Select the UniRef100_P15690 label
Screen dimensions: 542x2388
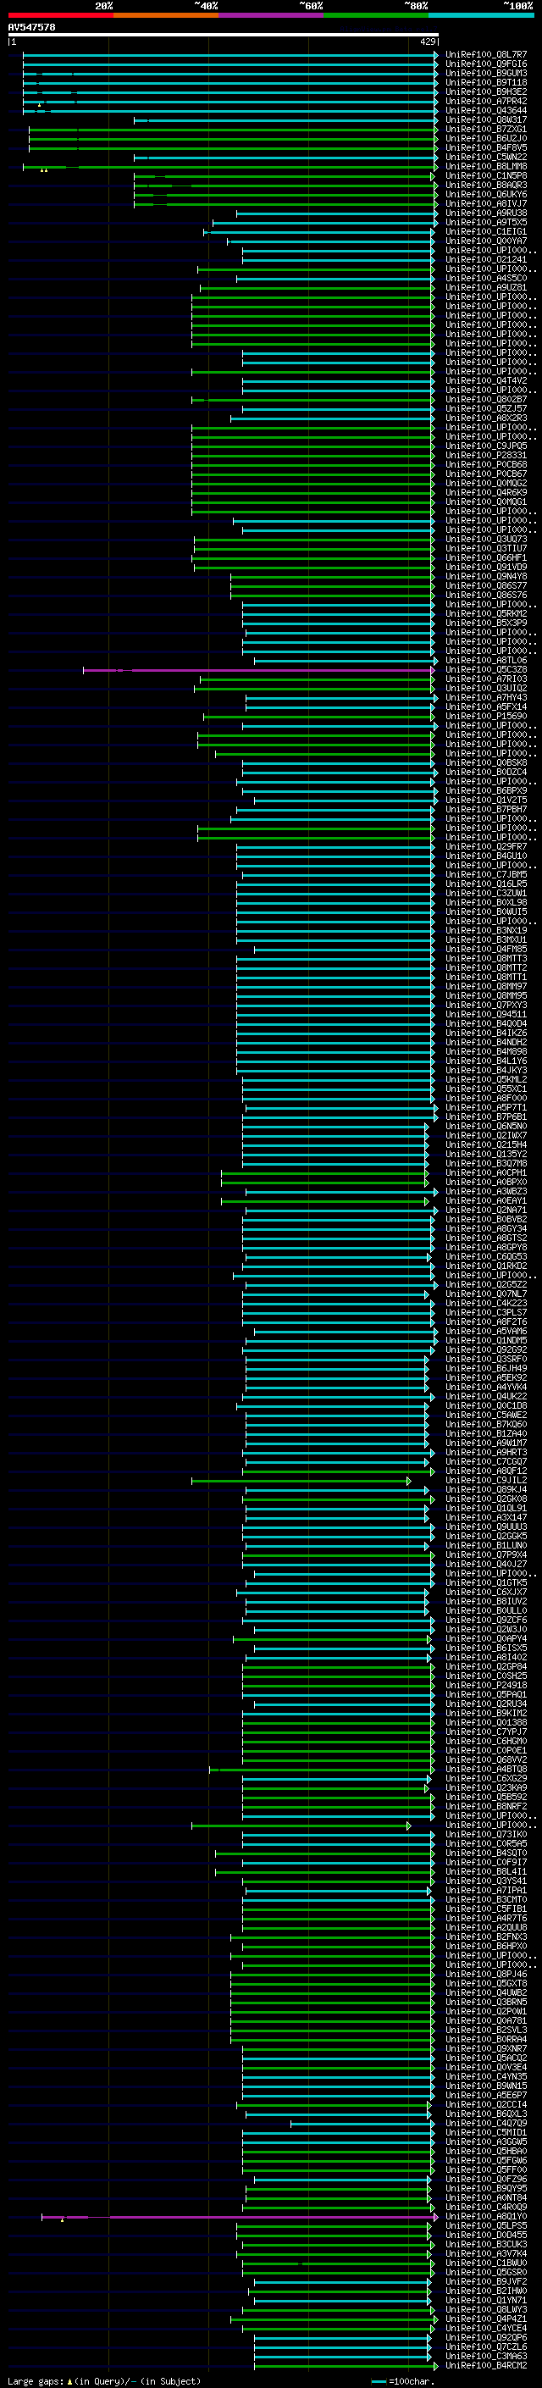point(485,716)
